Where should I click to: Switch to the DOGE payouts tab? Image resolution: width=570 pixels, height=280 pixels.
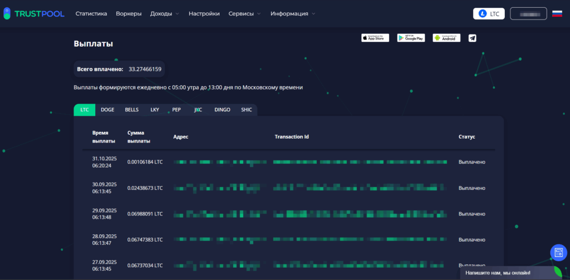[107, 110]
